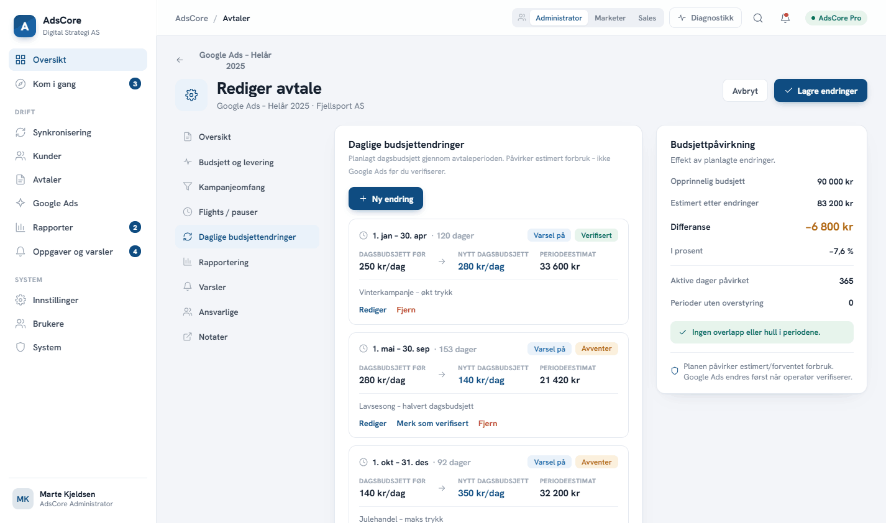Image resolution: width=886 pixels, height=523 pixels.
Task: Click the Ansvarlige people icon
Action: (188, 312)
